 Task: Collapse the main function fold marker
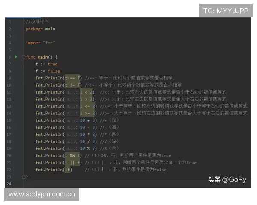click(x=24, y=57)
